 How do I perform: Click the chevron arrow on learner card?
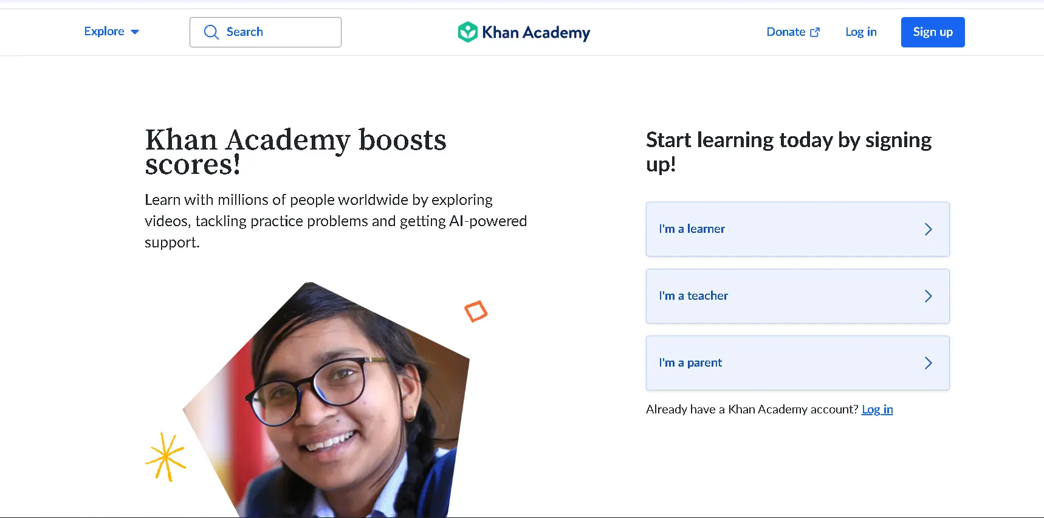coord(928,229)
